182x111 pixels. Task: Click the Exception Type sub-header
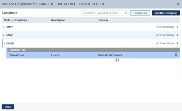[x=17, y=50]
